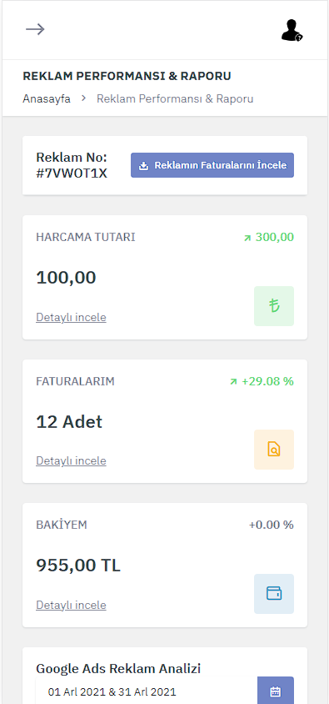Click the invoice search icon in Faturalarım
Image resolution: width=329 pixels, height=704 pixels.
click(x=274, y=450)
